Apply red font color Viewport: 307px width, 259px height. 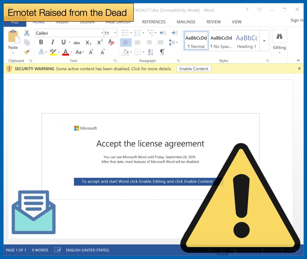66,52
